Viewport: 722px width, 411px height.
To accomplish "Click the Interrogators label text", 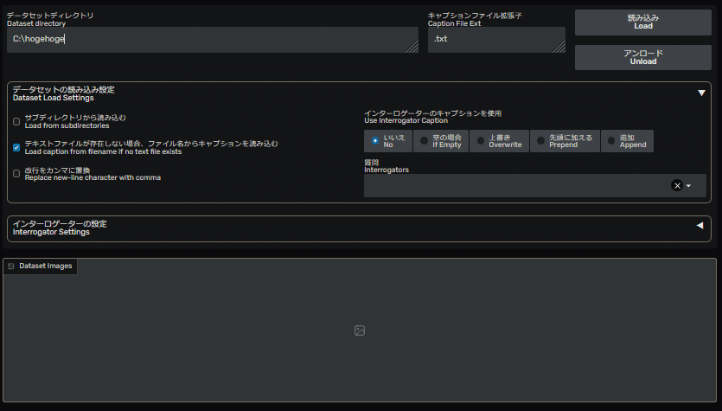I will click(387, 166).
